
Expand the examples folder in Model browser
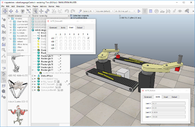point(11,30)
